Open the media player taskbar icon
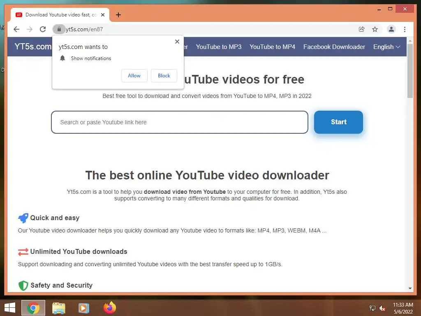The image size is (421, 316). [83, 308]
